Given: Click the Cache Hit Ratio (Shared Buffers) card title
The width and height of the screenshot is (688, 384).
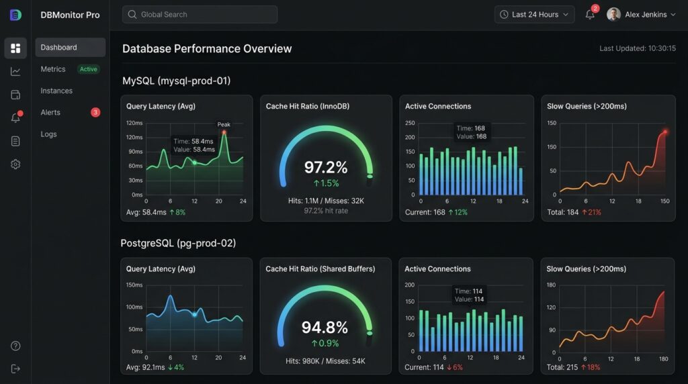Looking at the screenshot, I should [x=320, y=269].
